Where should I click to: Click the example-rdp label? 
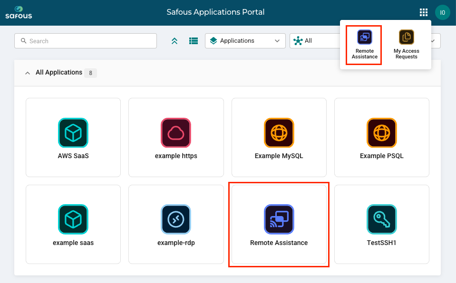coord(176,243)
